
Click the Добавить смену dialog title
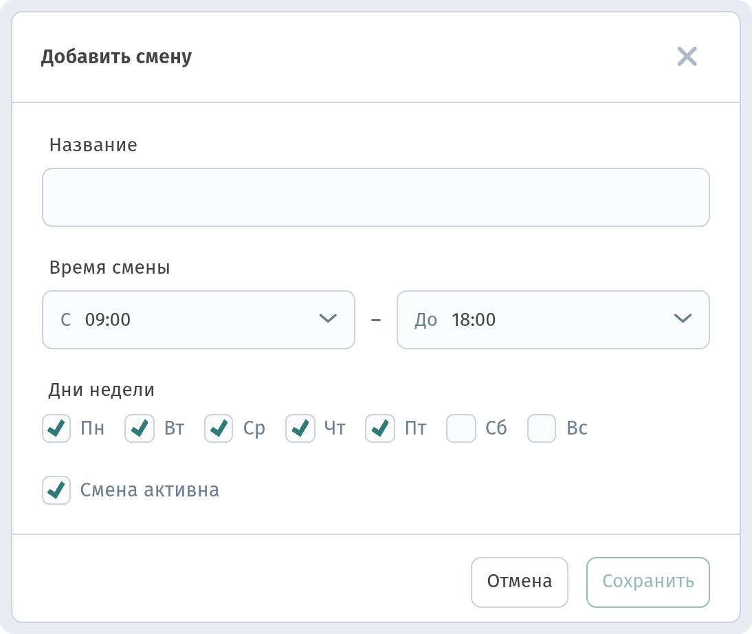click(117, 56)
